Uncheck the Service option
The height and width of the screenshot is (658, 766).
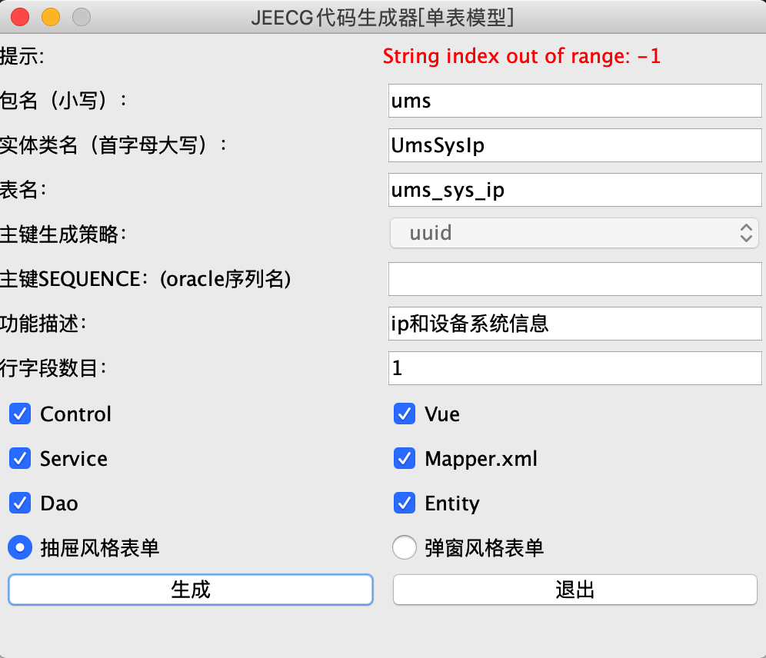click(20, 458)
